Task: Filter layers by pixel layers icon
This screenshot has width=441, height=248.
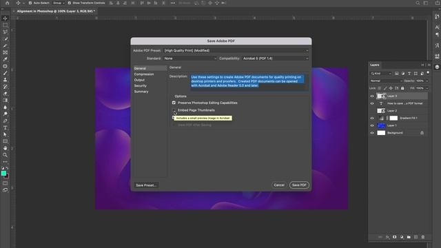Action: point(397,74)
